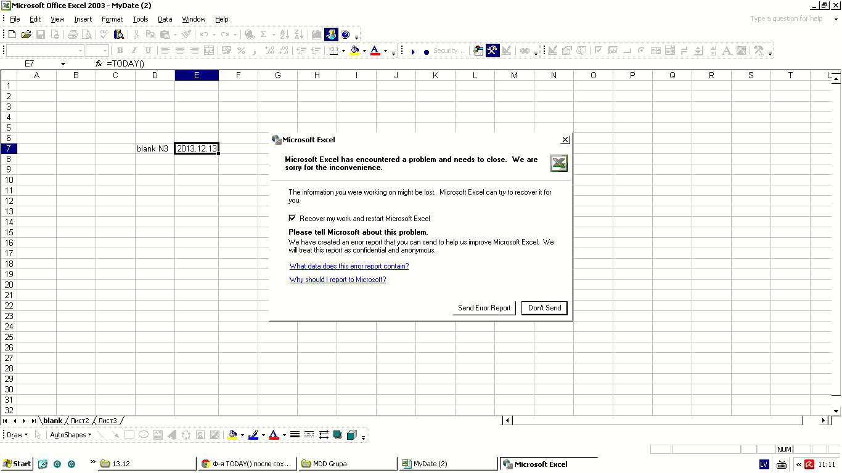Click the Control Toolbox hammer-and-wrench icon
This screenshot has width=842, height=473.
(x=493, y=51)
